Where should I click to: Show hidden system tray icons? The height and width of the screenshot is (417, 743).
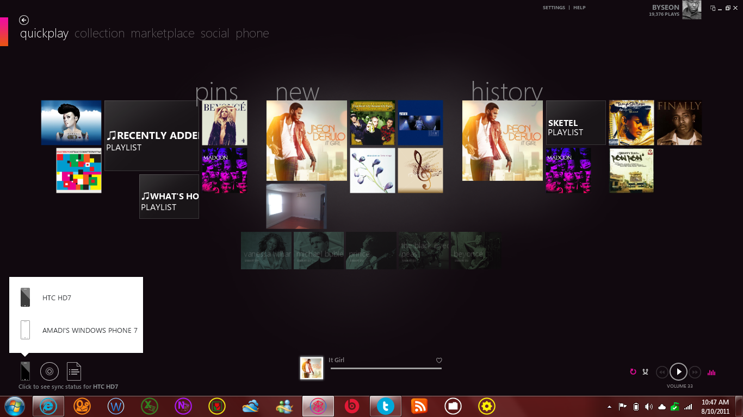(x=610, y=407)
